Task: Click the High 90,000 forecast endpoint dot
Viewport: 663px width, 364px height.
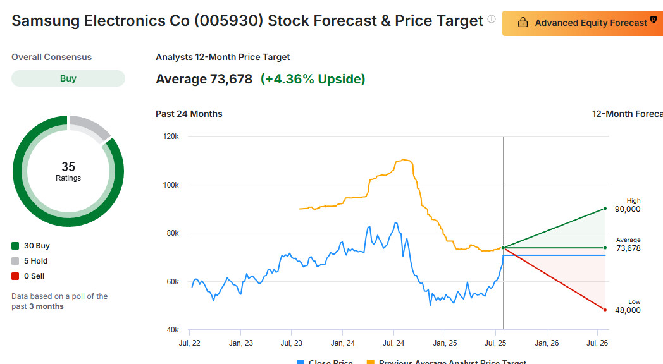Action: pos(605,209)
